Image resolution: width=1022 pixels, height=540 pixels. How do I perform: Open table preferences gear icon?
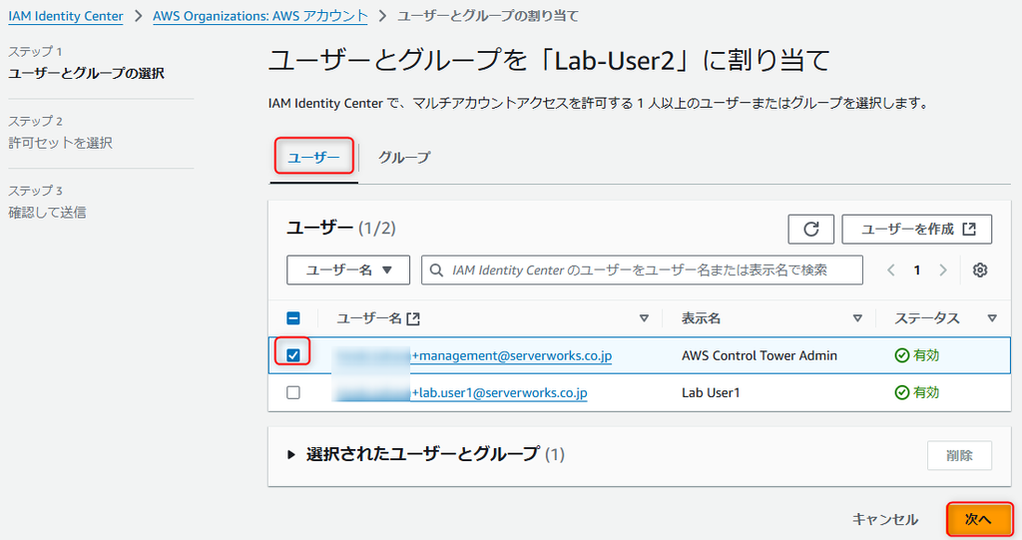(980, 270)
